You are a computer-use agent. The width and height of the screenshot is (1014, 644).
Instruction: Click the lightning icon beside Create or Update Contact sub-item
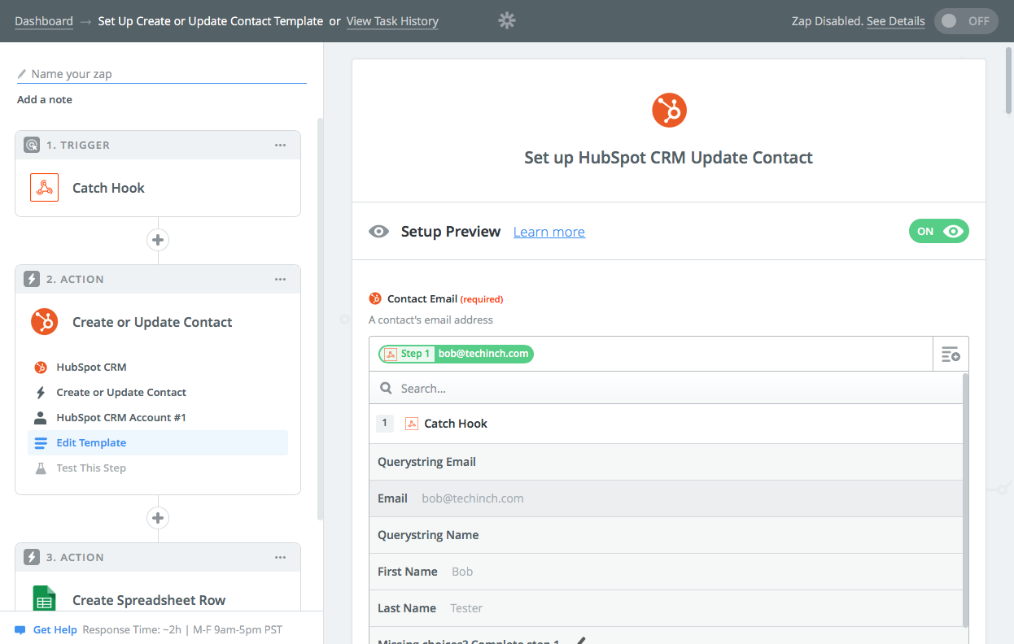(41, 393)
